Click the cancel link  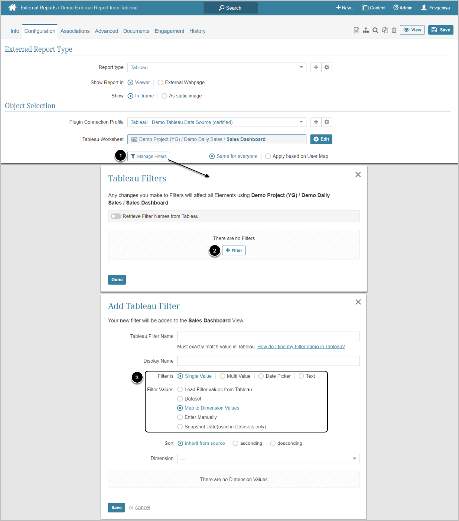(143, 508)
